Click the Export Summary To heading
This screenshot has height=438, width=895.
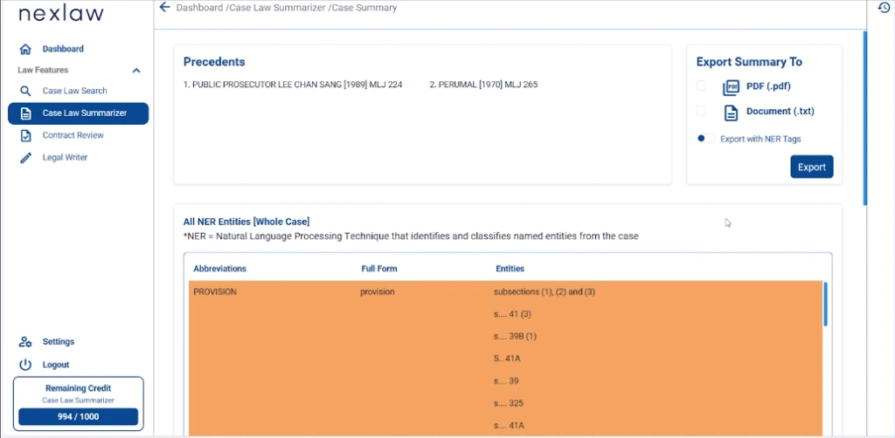coord(749,62)
